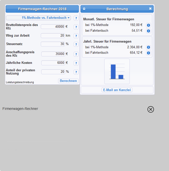Image resolution: width=169 pixels, height=171 pixels.
Task: Open help for Jährliche Kosten
Action: click(76, 63)
